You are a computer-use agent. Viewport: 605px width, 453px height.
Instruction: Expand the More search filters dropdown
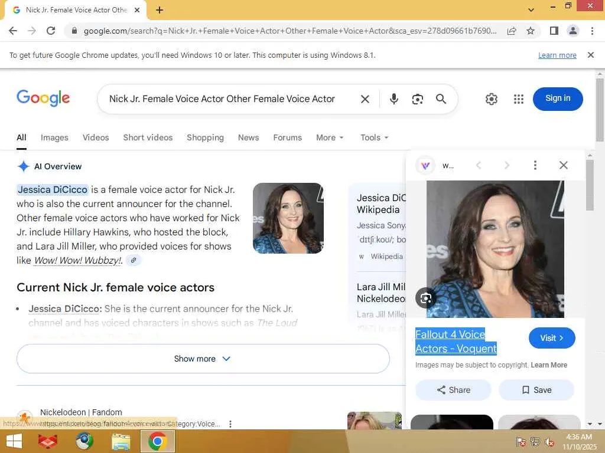tap(330, 137)
